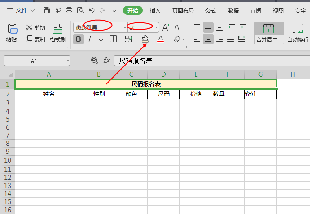Switch to the 视图 tab
310x214 pixels.
pyautogui.click(x=278, y=10)
